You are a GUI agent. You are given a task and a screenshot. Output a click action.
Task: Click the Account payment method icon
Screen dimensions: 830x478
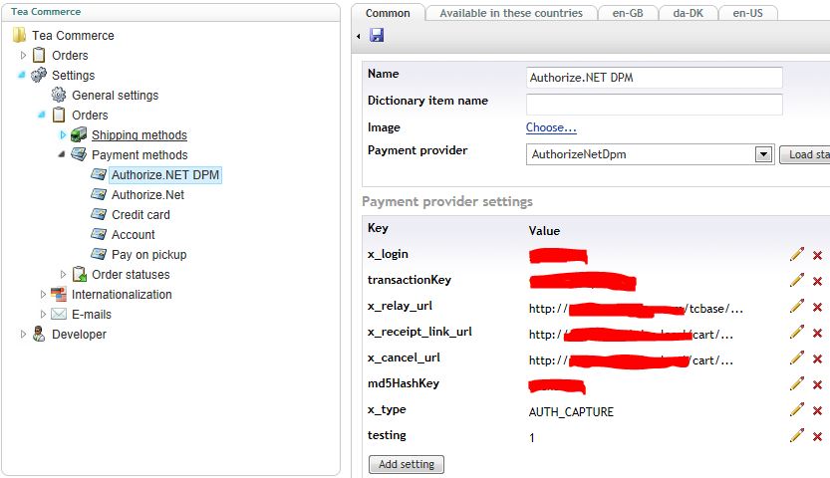[99, 234]
